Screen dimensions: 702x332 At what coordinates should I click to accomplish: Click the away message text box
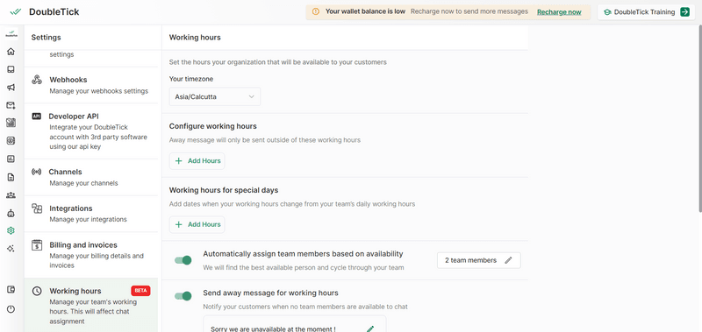point(295,324)
